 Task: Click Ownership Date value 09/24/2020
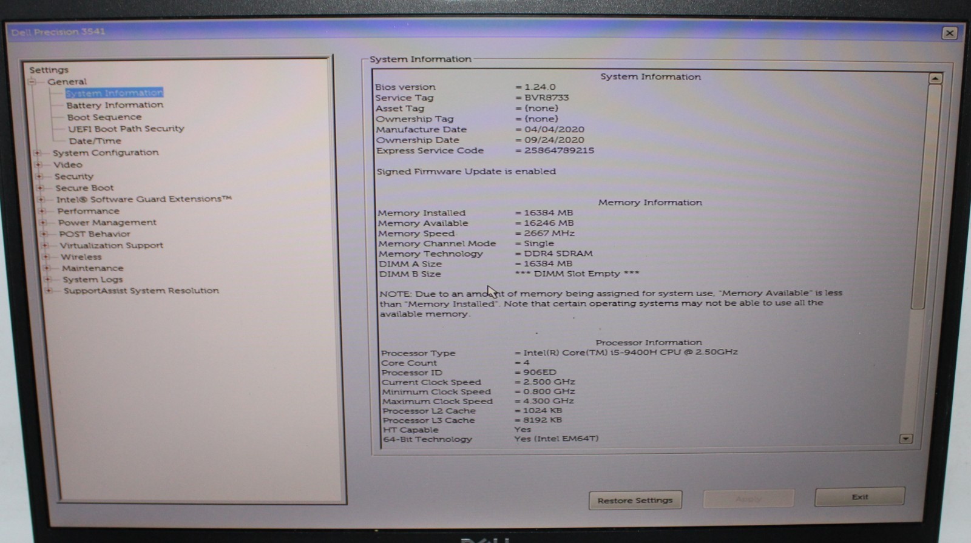(x=554, y=140)
